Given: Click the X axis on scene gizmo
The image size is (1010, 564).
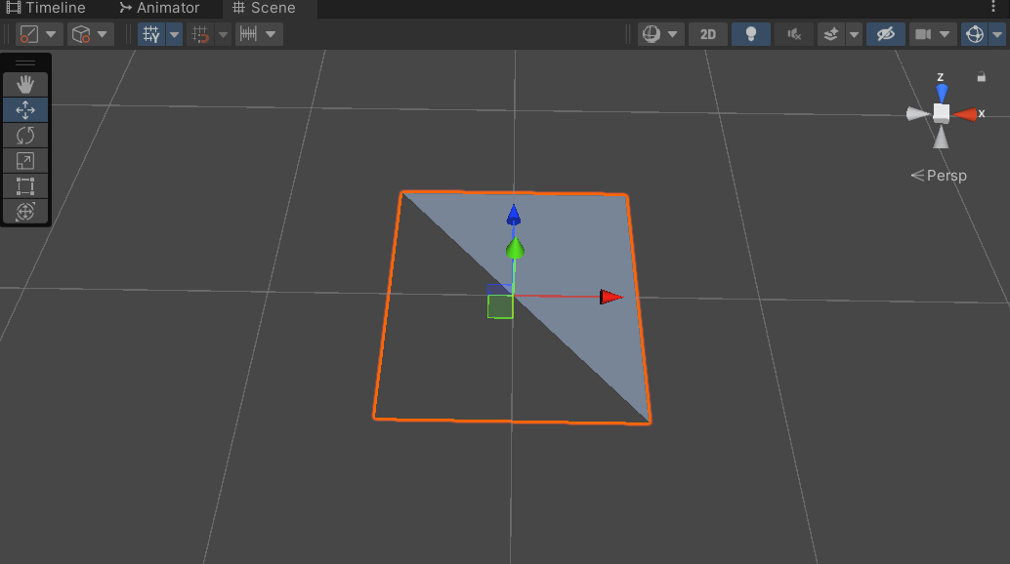Looking at the screenshot, I should [x=966, y=114].
